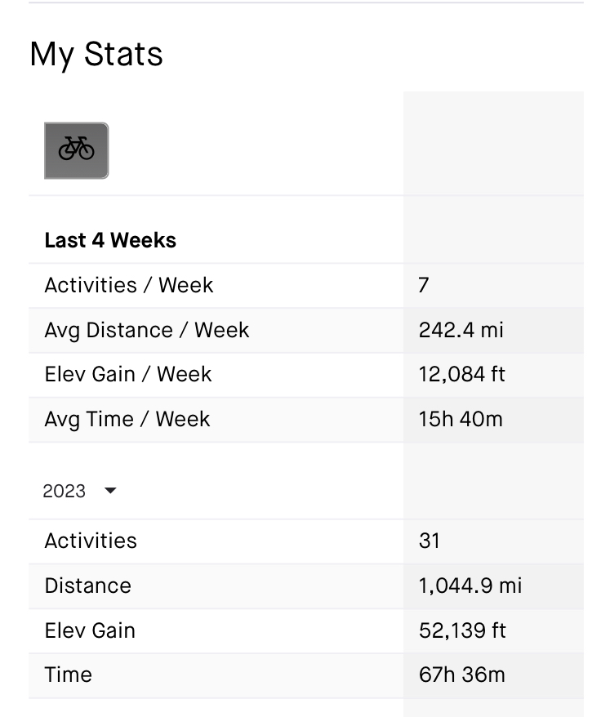Click the Last 4 Weeks header
The height and width of the screenshot is (717, 610).
(110, 240)
